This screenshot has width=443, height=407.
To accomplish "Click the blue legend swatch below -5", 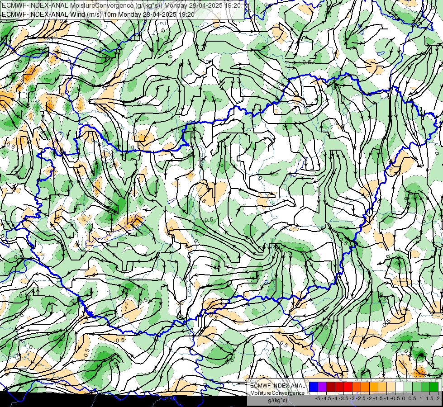I will pyautogui.click(x=314, y=387).
